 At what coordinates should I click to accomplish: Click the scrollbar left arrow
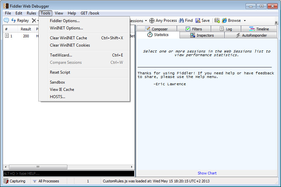point(6,167)
